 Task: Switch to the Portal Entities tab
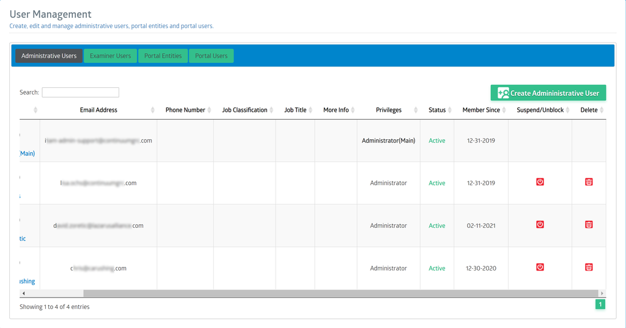tap(163, 56)
